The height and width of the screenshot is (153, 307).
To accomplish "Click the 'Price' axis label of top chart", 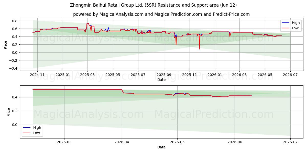I will tap(6, 45).
